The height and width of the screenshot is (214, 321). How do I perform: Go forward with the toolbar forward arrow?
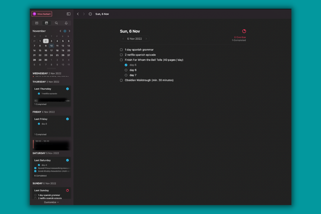[84, 14]
